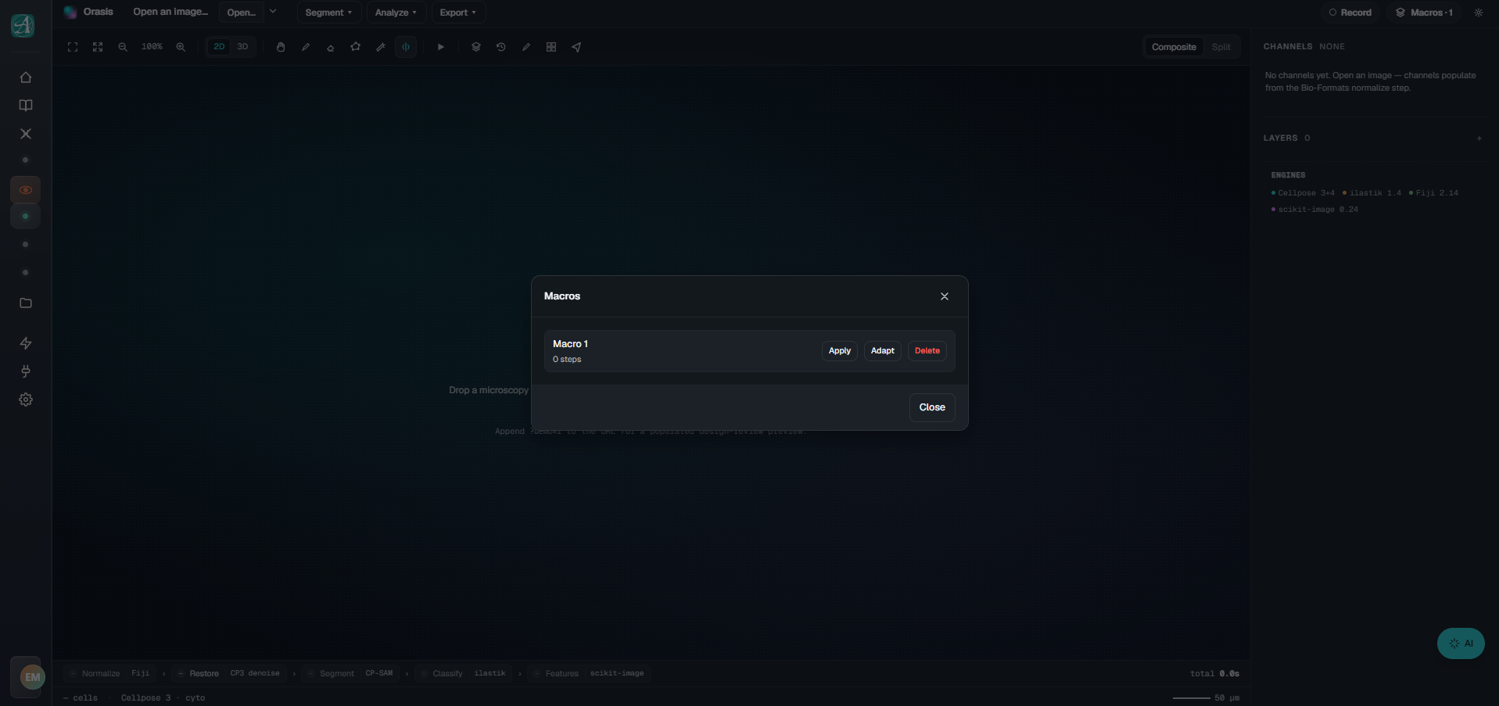Open the plug icon in sidebar
The width and height of the screenshot is (1499, 706).
[26, 371]
